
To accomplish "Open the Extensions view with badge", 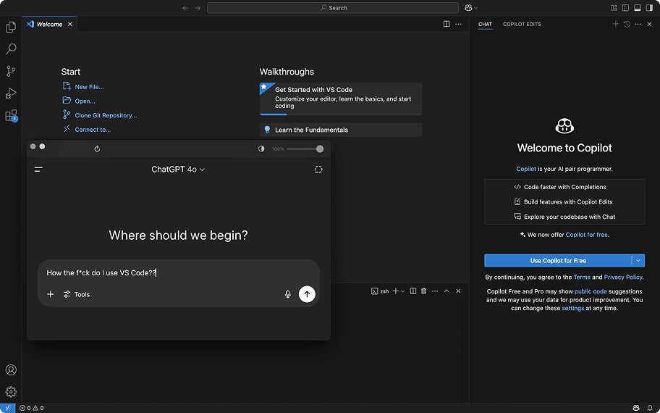I will pyautogui.click(x=11, y=115).
